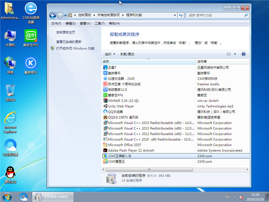Screen dimensions: 269x202
Task: Click the refresh address button
Action: pos(181,15)
